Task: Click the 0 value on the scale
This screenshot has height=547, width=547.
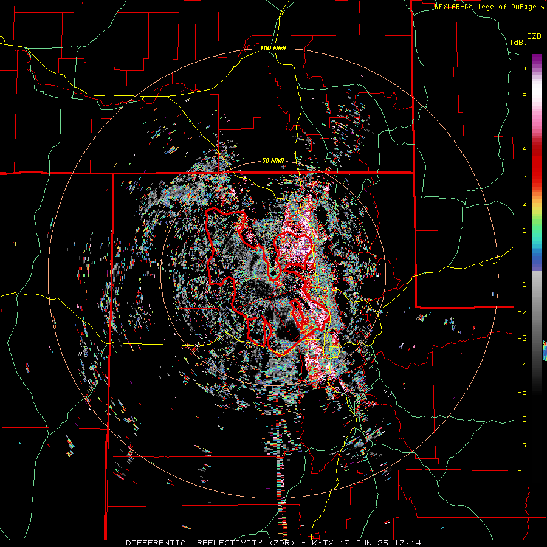Action: (525, 258)
